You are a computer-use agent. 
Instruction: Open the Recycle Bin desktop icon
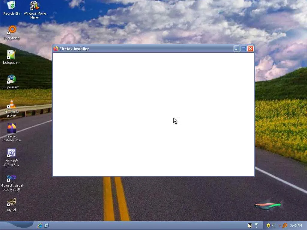[11, 8]
